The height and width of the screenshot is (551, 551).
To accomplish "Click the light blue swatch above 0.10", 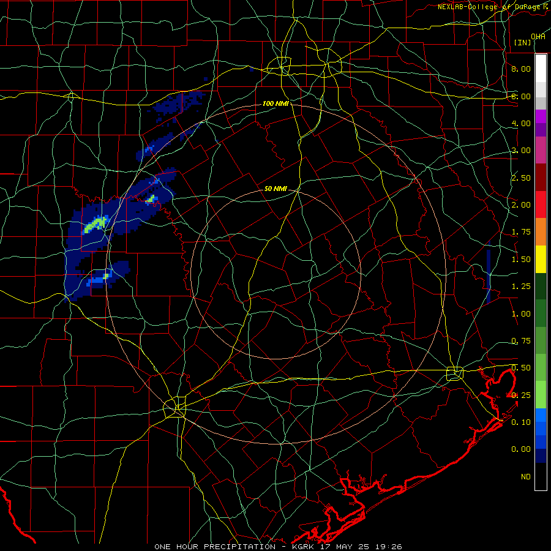I will (x=541, y=415).
